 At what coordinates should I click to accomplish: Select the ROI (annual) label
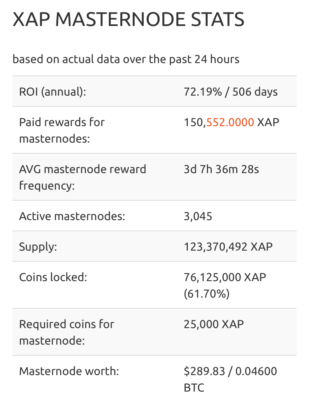pos(53,91)
